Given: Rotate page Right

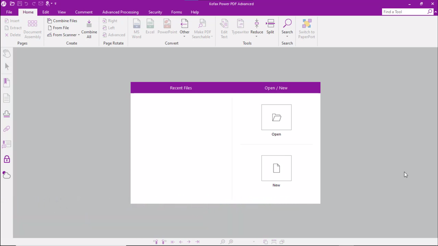Looking at the screenshot, I should [110, 21].
